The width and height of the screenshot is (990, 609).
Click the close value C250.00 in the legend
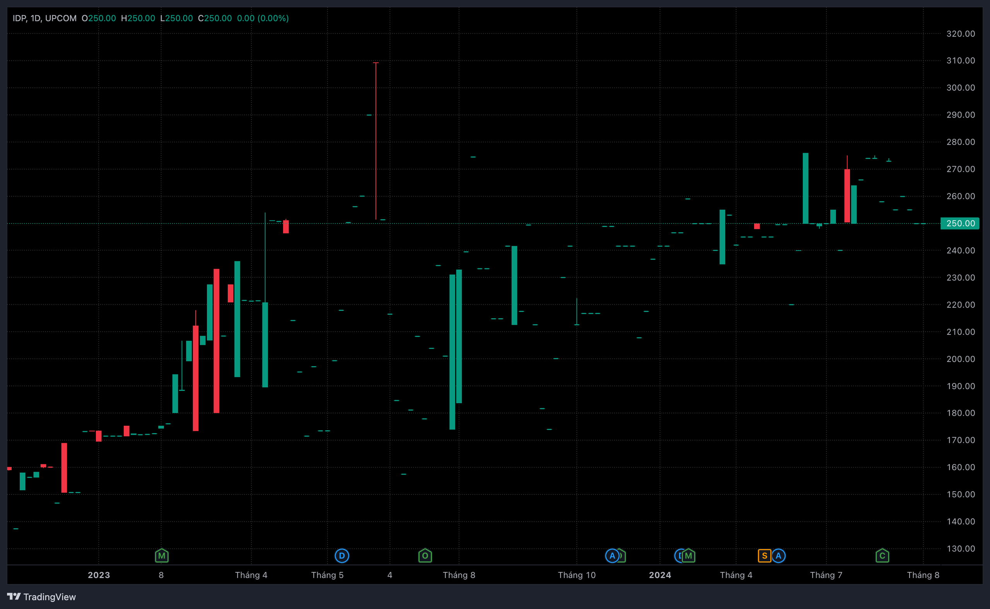[215, 18]
